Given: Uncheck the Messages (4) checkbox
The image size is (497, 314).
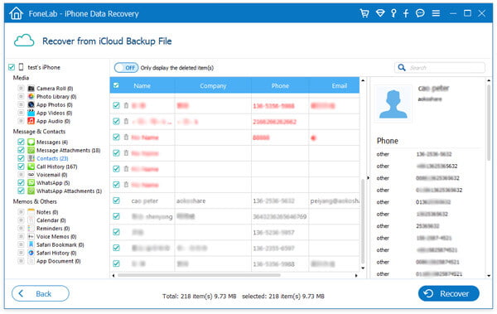Looking at the screenshot, I should tap(21, 142).
